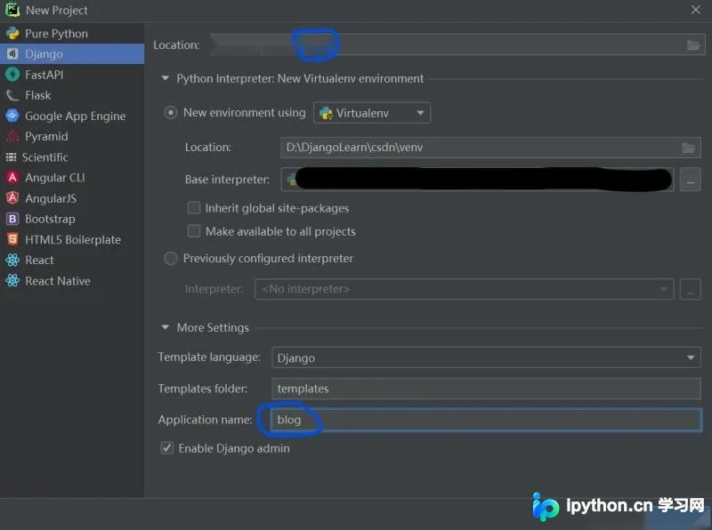Select the React Native icon
Screen dimensions: 712x530
pos(12,281)
